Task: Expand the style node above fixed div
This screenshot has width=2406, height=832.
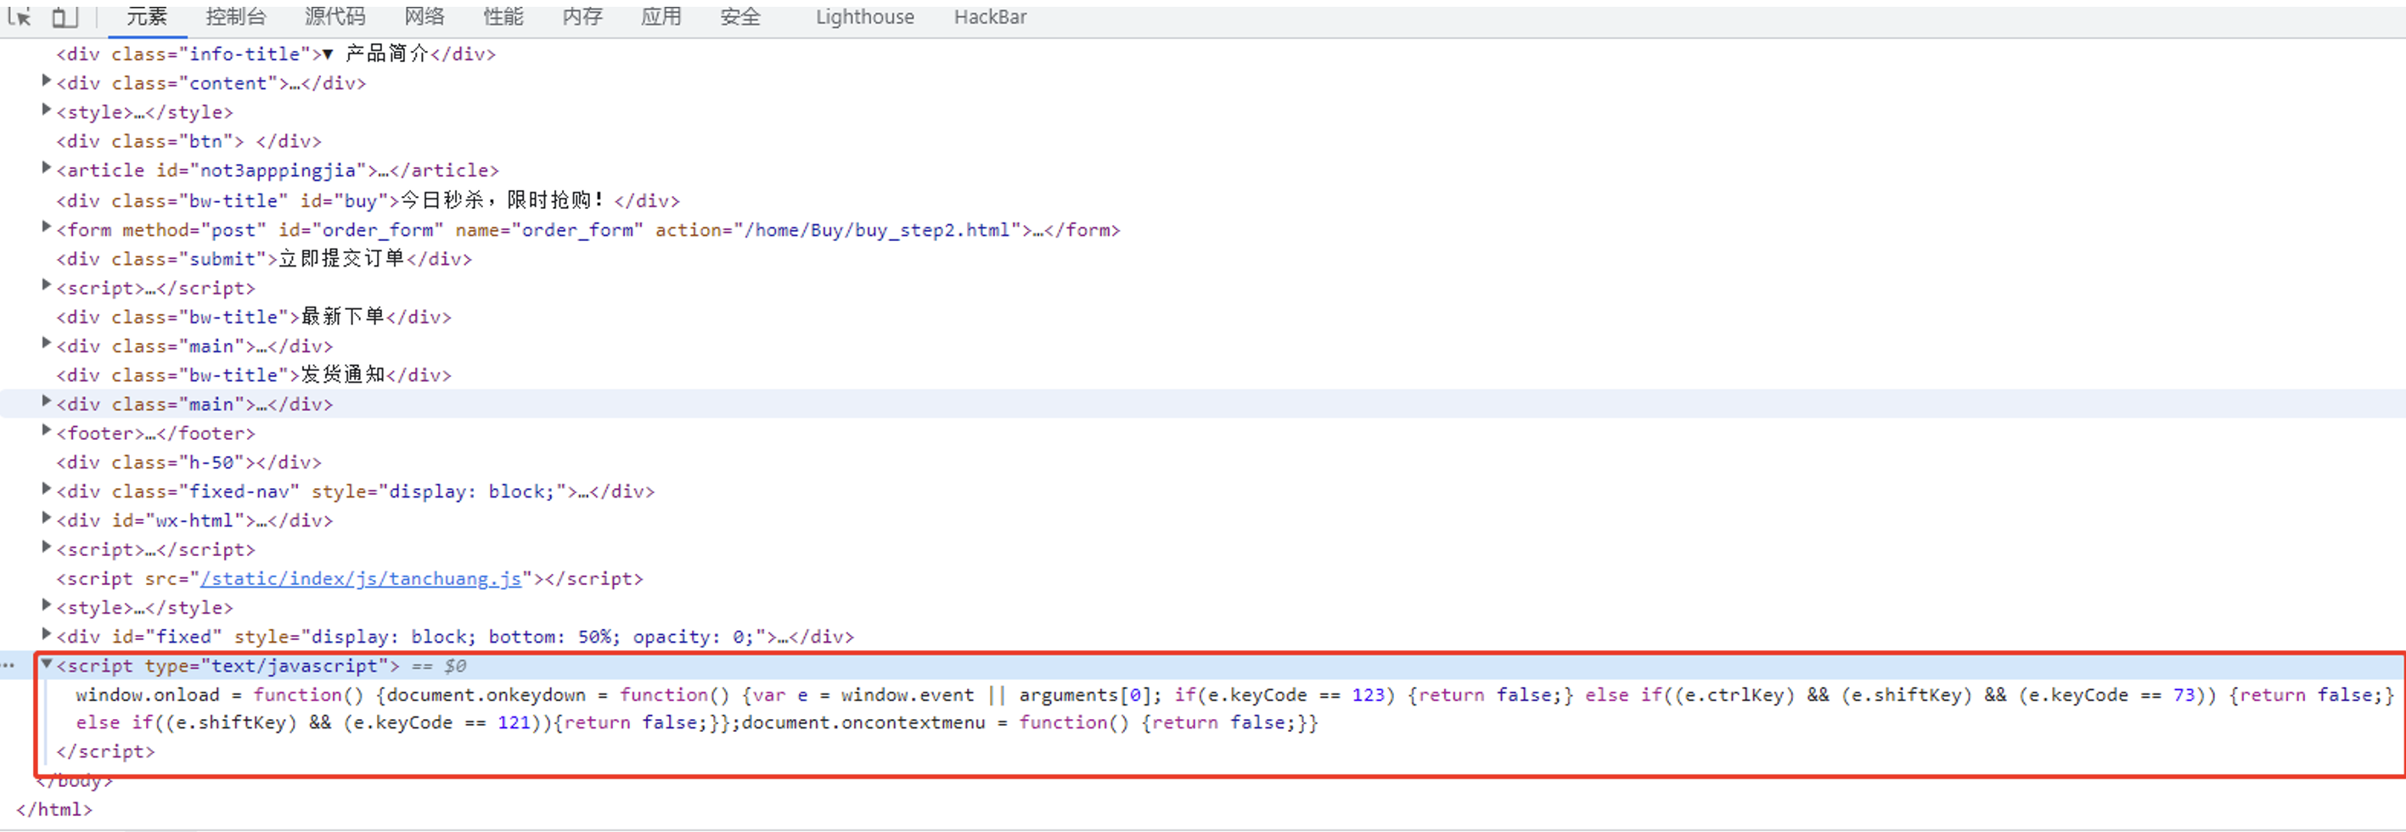Action: tap(46, 605)
